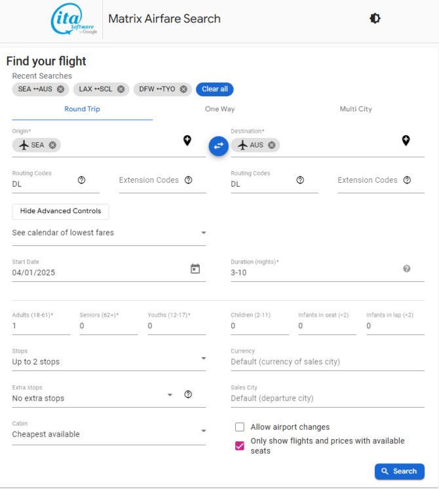Screen dimensions: 439x489
Task: Switch to the One Way tab
Action: 220,109
